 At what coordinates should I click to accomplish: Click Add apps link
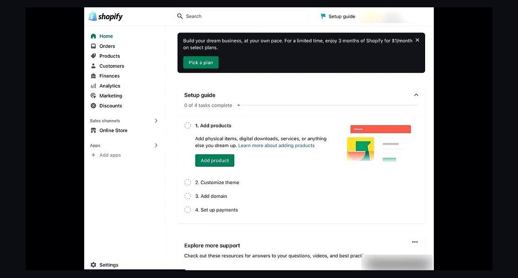(x=110, y=155)
